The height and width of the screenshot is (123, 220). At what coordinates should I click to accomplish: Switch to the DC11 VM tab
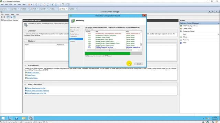54,9
